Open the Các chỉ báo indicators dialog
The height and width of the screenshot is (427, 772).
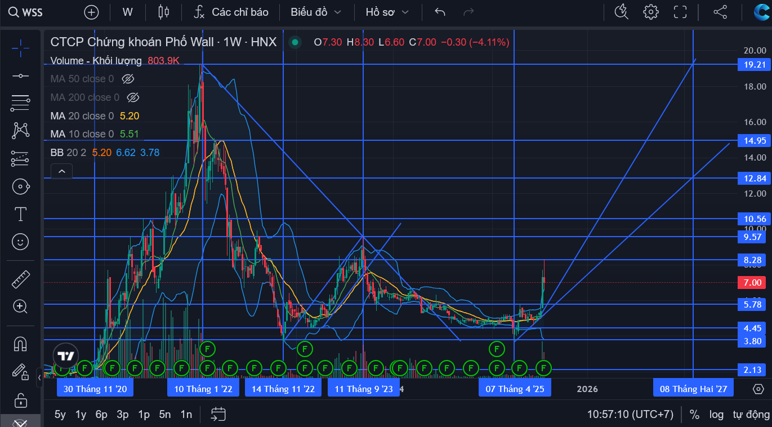pos(231,12)
